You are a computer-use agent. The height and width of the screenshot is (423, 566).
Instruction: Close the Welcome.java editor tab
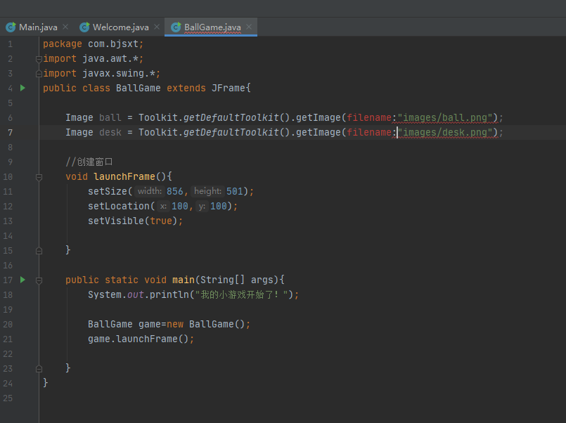157,27
